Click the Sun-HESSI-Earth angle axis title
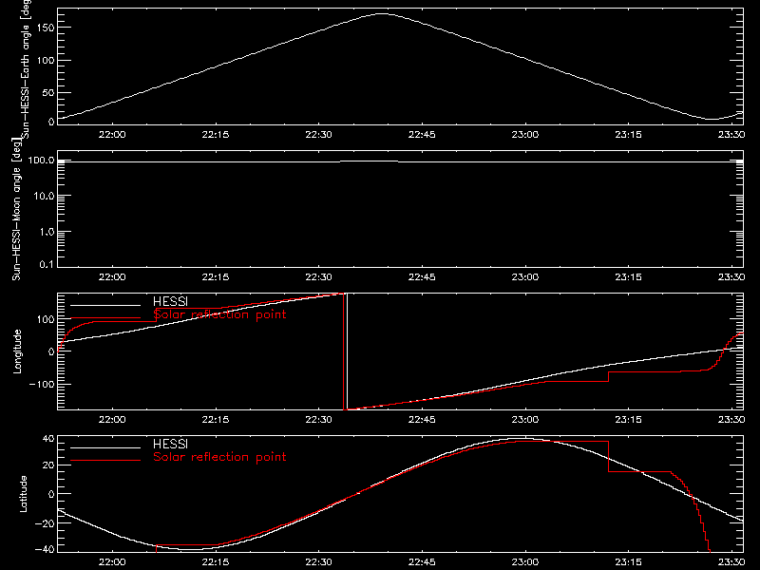This screenshot has height=570, width=760. [x=26, y=68]
